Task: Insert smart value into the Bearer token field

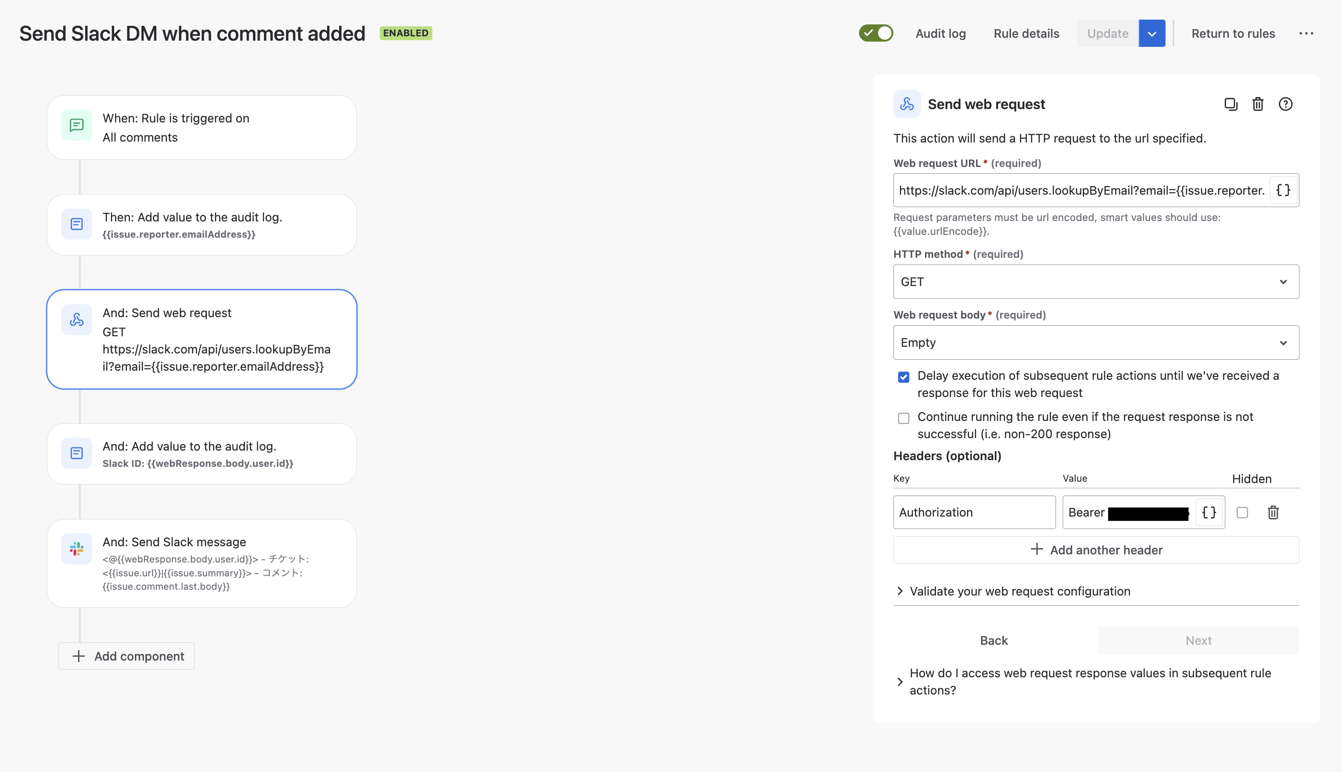Action: coord(1209,512)
